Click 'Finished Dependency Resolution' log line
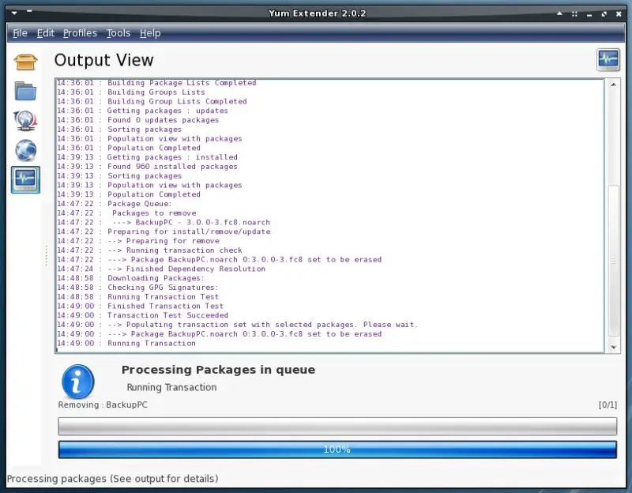632x493 pixels. [x=161, y=269]
